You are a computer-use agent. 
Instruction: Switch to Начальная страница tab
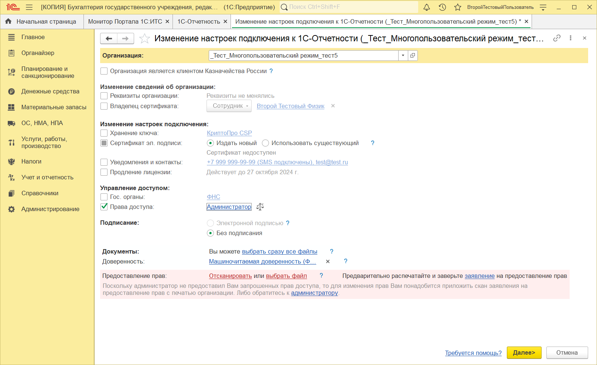(42, 22)
